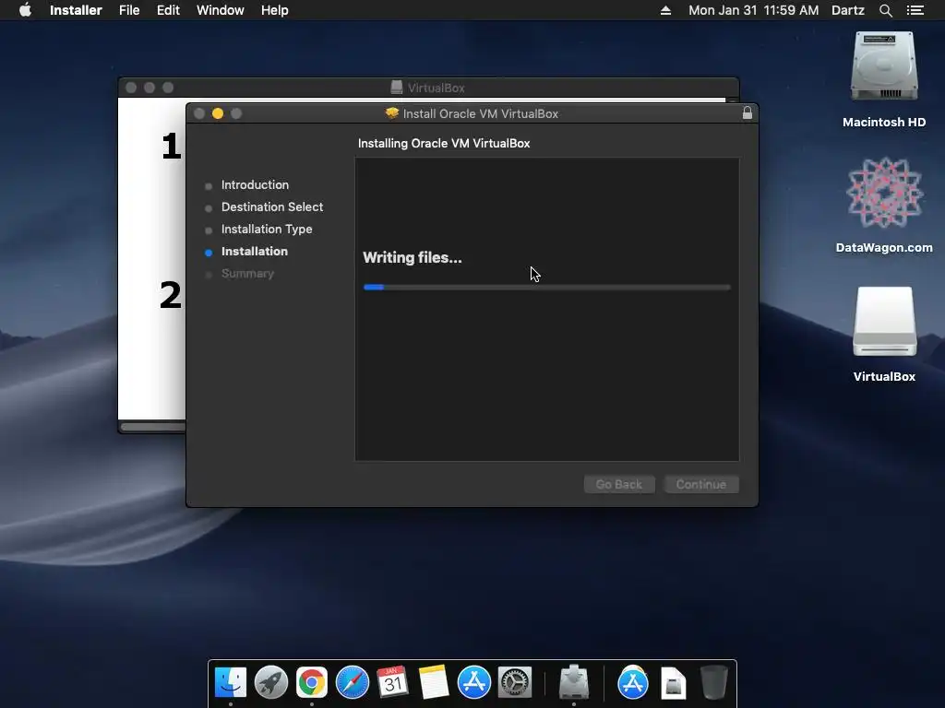Open the app icon beside the Dock's document stack
Image resolution: width=945 pixels, height=708 pixels.
(633, 683)
